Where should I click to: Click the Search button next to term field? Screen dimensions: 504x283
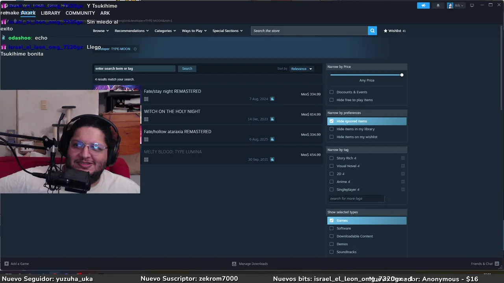187,68
